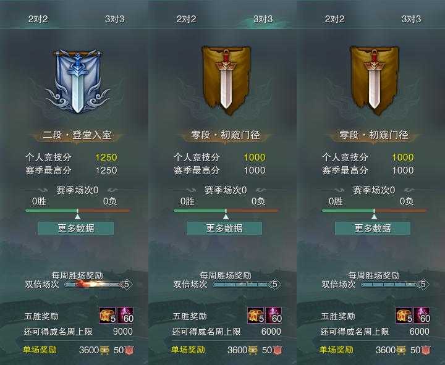
Task: Click the red shield currency icon in left panel
Action: coord(130,350)
